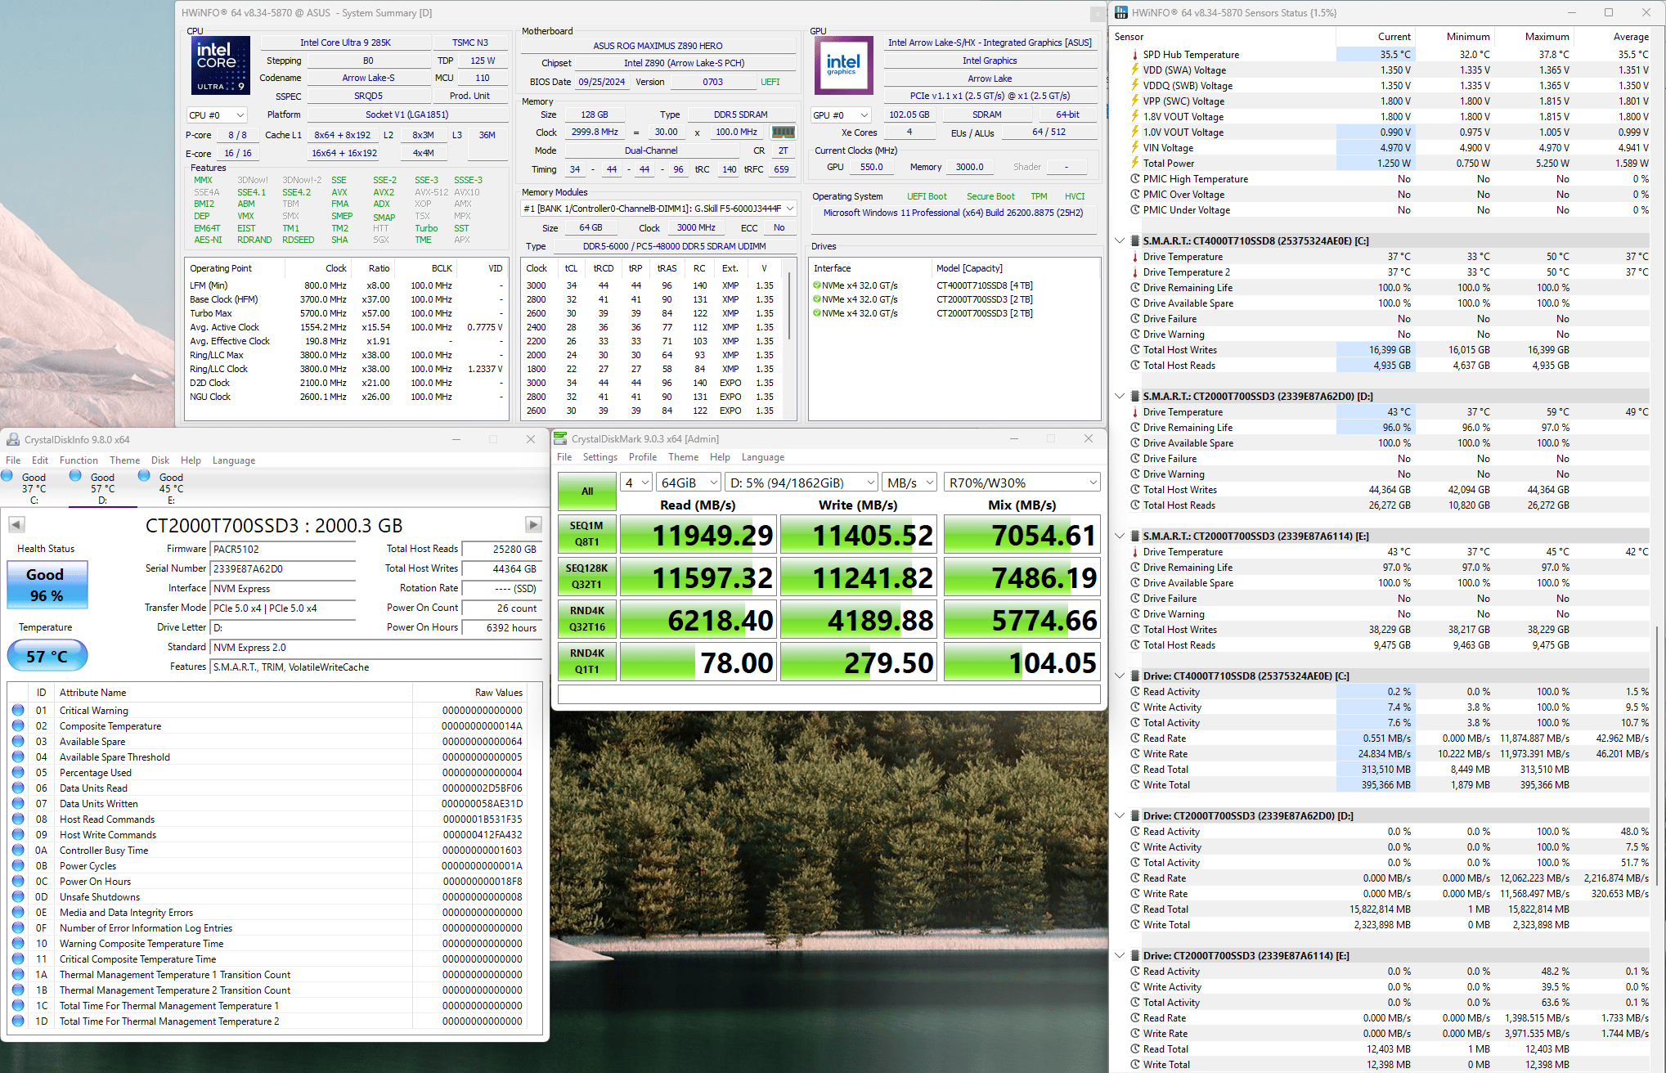Screen dimensions: 1666x1073
Task: Click green check for second NVMe CT2000T700SSD3
Action: click(x=817, y=299)
